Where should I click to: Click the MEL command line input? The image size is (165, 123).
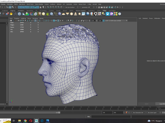click(x=111, y=117)
